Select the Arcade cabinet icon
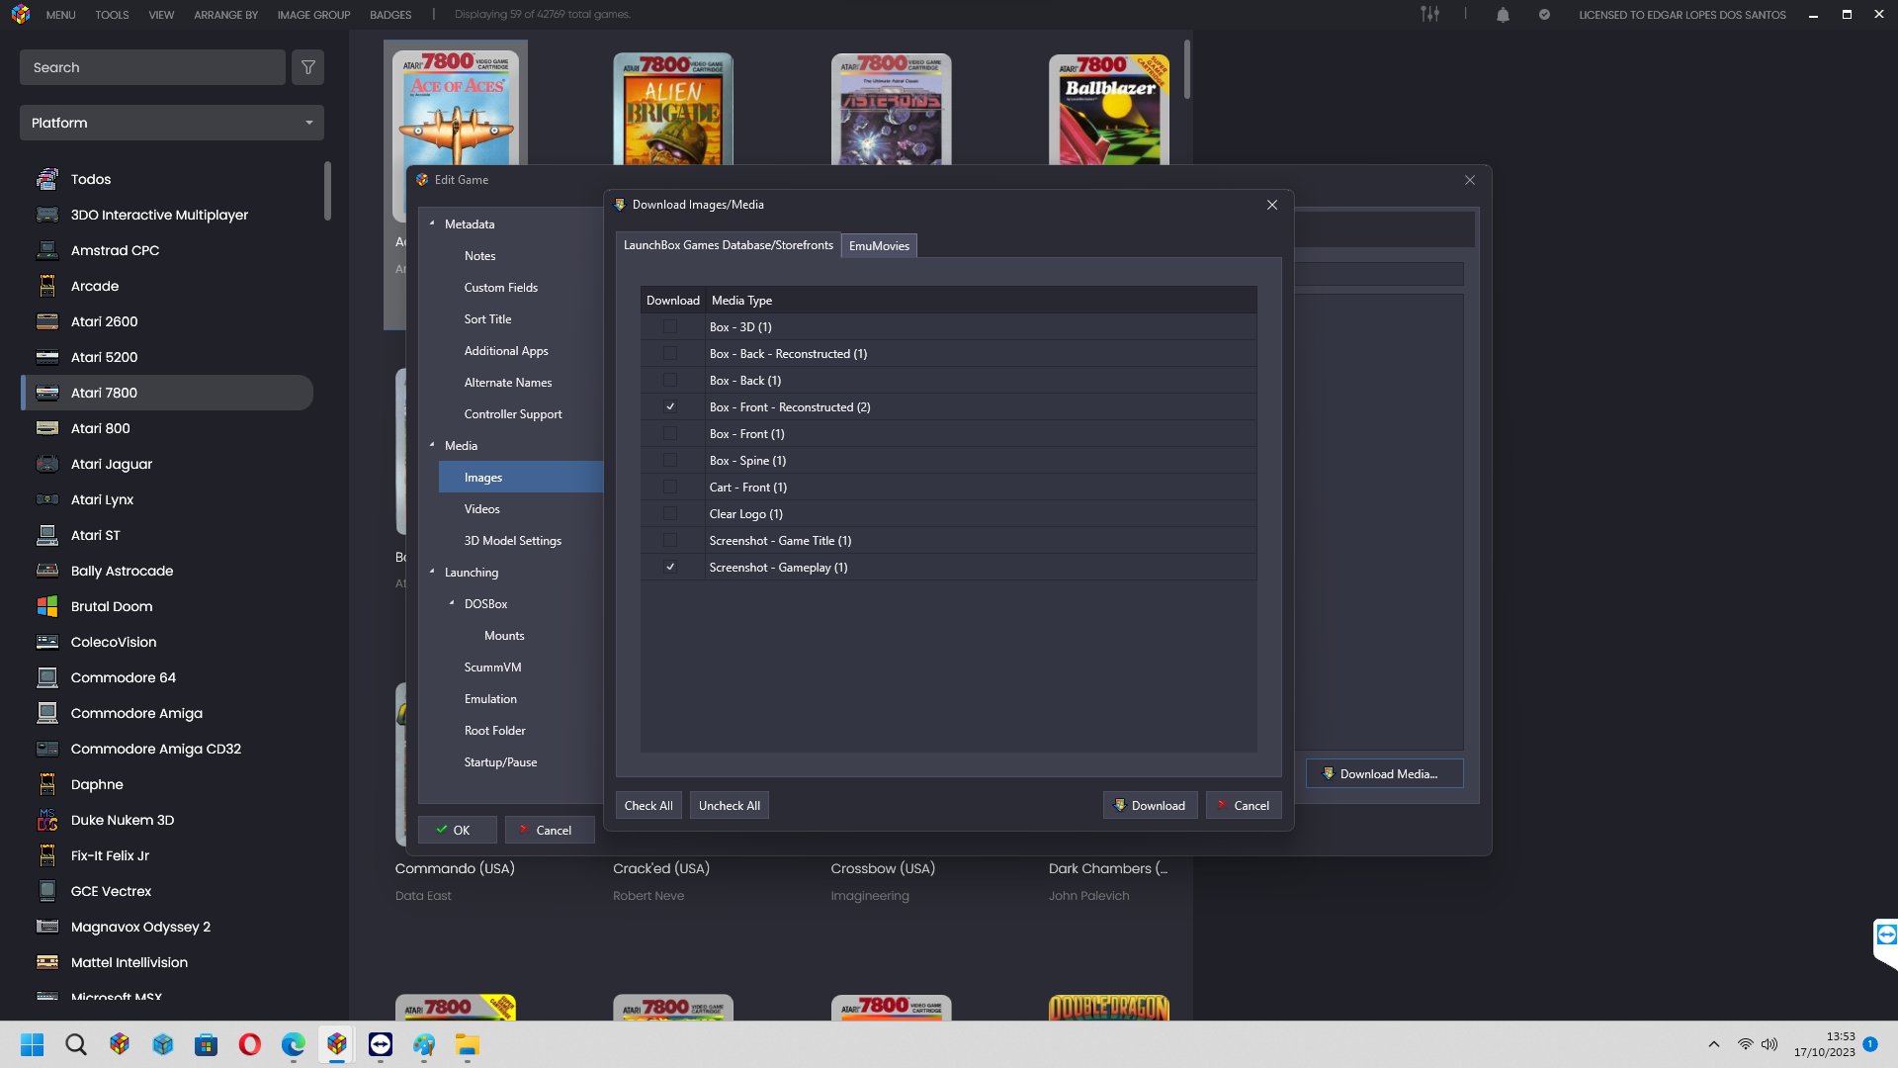Screen dimensions: 1898x1068 click(47, 286)
